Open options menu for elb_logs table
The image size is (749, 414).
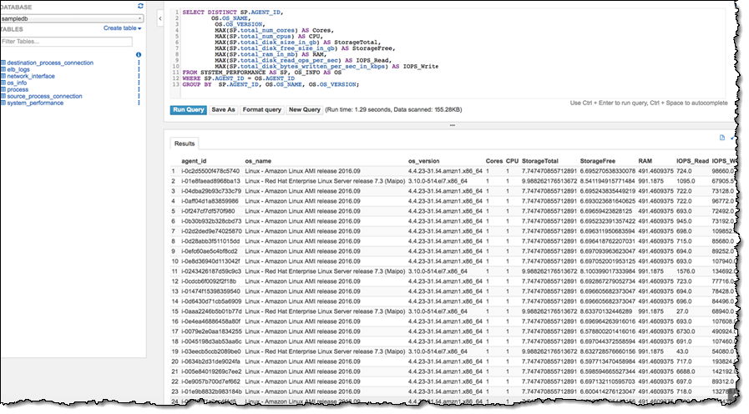(138, 69)
